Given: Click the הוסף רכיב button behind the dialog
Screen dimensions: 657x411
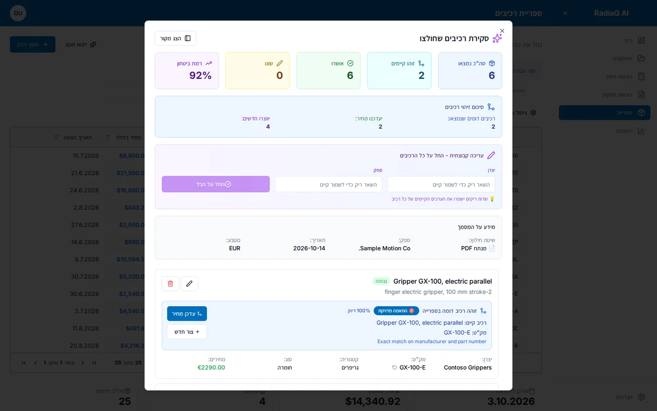Looking at the screenshot, I should pyautogui.click(x=32, y=45).
